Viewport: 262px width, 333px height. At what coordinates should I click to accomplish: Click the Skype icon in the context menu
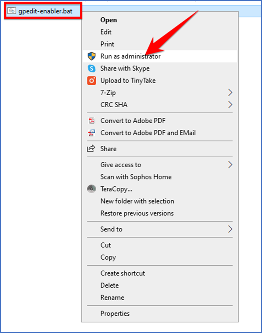92,68
